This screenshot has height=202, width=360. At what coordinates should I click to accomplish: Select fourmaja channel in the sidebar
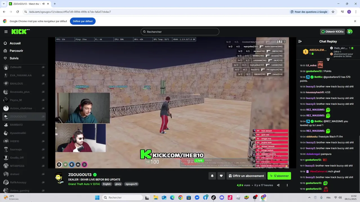tap(24, 150)
